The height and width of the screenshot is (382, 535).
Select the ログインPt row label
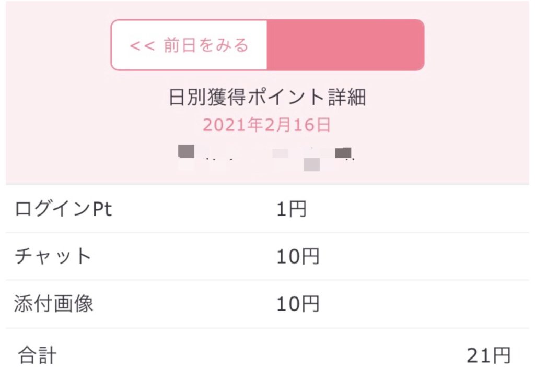[x=63, y=209]
